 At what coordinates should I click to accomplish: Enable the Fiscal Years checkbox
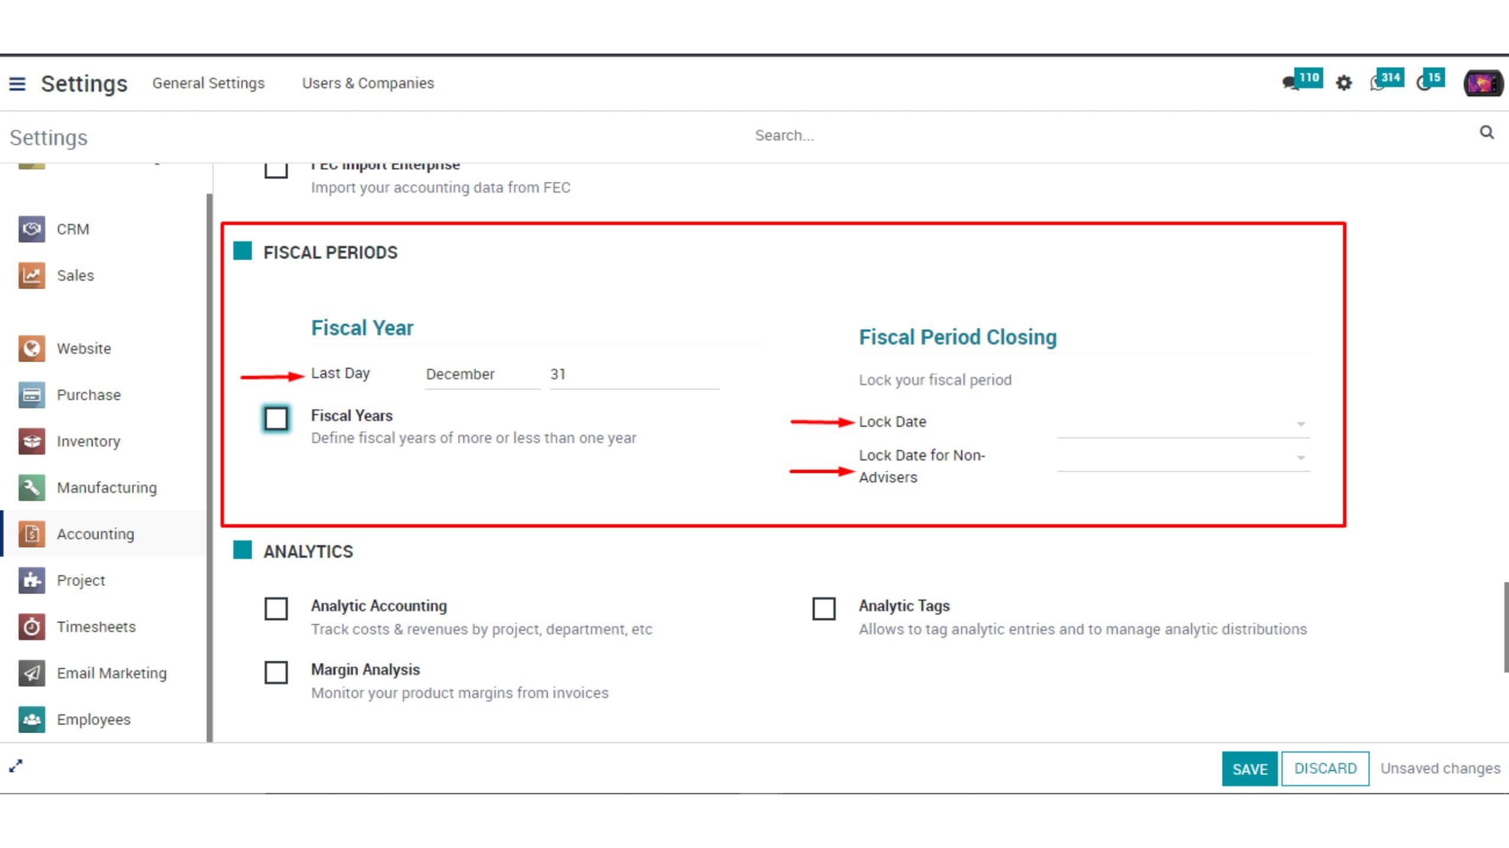276,419
